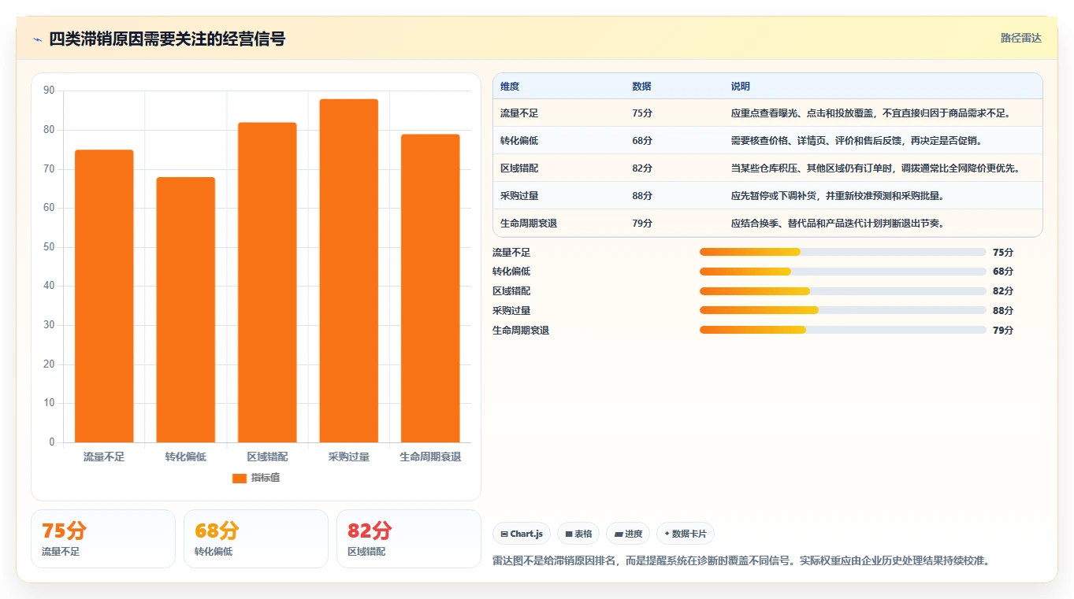
Task: Toggle the 指标值 legend color box
Action: pyautogui.click(x=240, y=479)
